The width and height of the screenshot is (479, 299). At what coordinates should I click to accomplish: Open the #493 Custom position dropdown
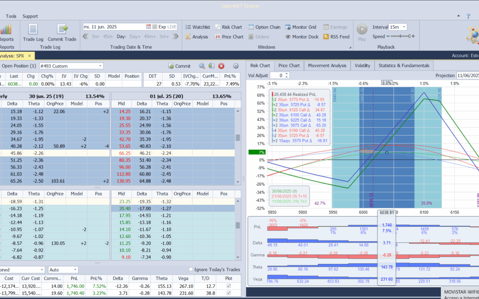point(100,66)
